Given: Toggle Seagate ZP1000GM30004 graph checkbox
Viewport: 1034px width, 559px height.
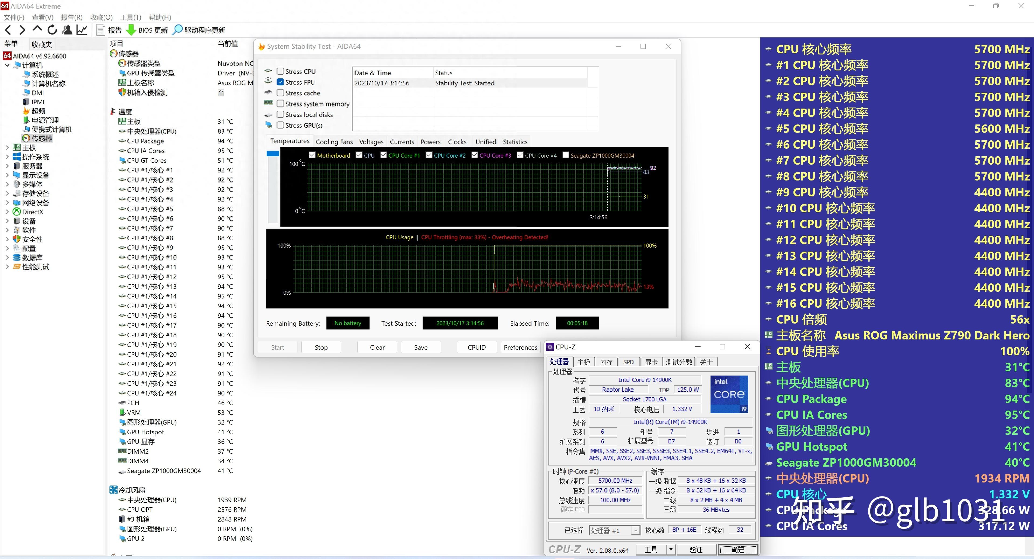Looking at the screenshot, I should tap(566, 155).
